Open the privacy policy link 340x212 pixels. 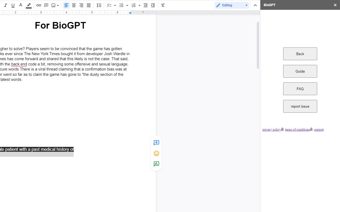click(x=271, y=130)
